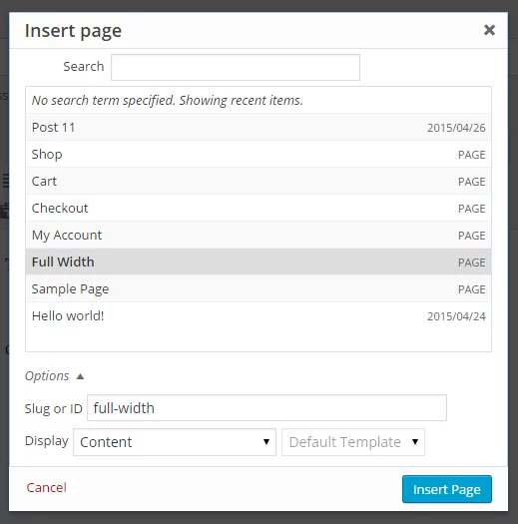Select the highlighted Full Width page
Image resolution: width=518 pixels, height=524 pixels.
(x=259, y=262)
